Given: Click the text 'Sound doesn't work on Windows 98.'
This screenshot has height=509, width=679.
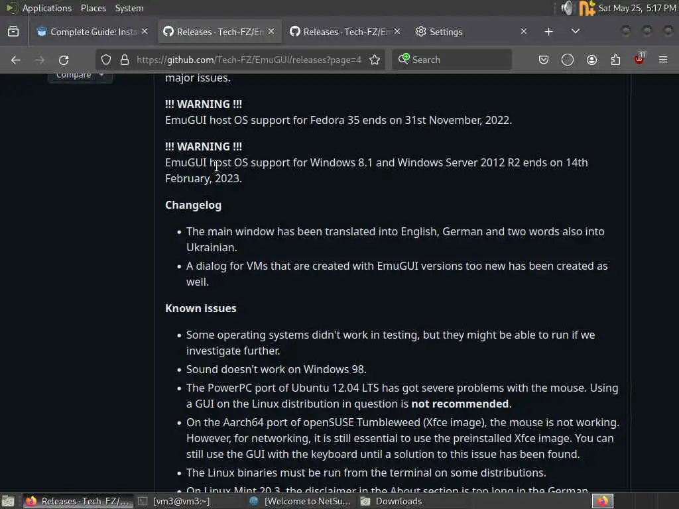Looking at the screenshot, I should click(x=277, y=369).
